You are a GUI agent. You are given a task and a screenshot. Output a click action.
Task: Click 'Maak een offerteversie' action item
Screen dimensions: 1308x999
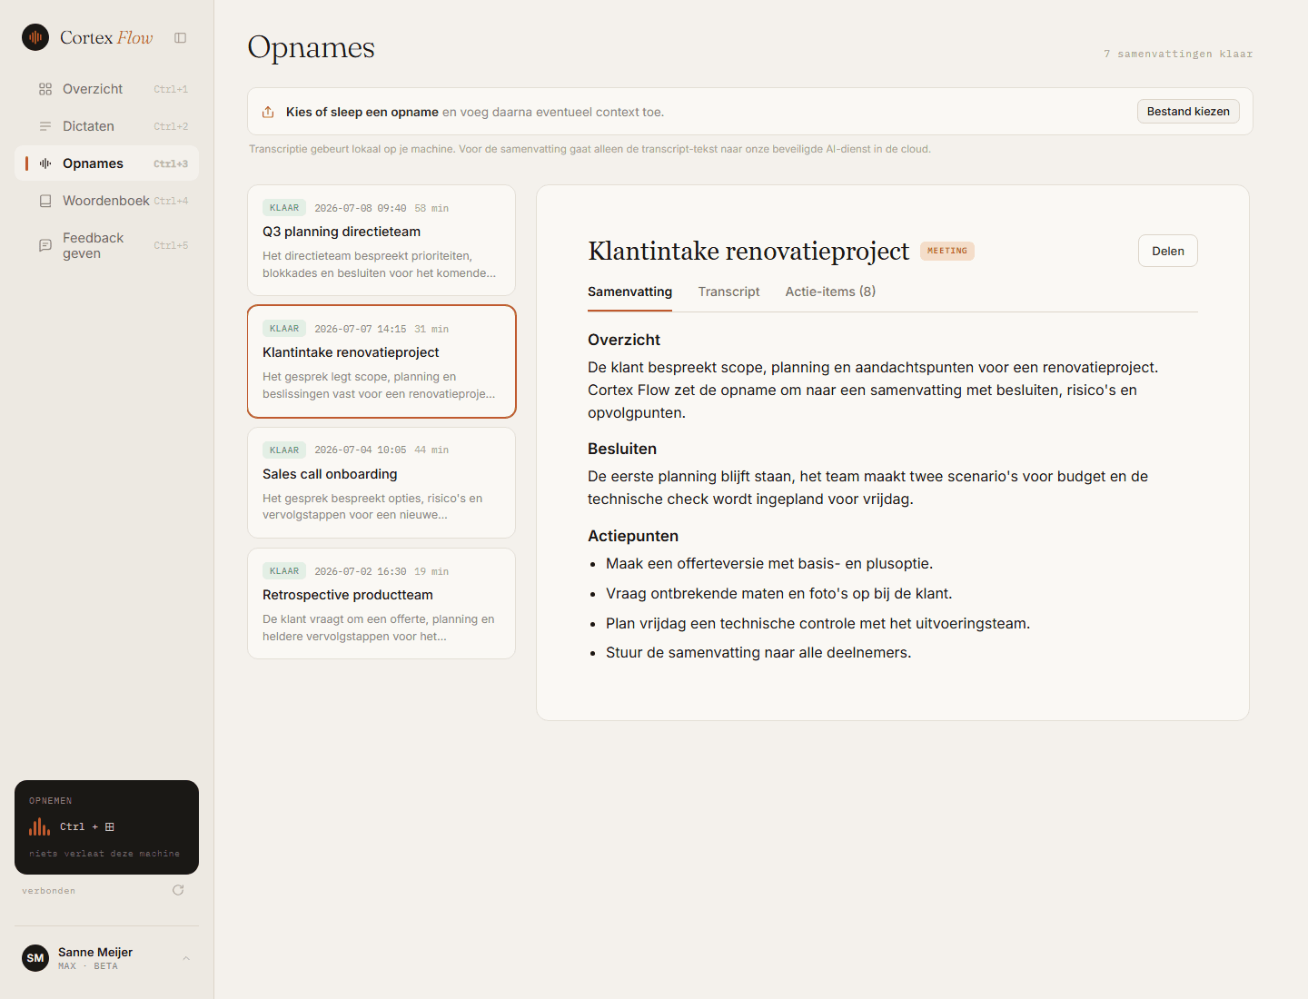[x=769, y=564]
